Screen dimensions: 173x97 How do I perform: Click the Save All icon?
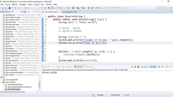[6, 8]
